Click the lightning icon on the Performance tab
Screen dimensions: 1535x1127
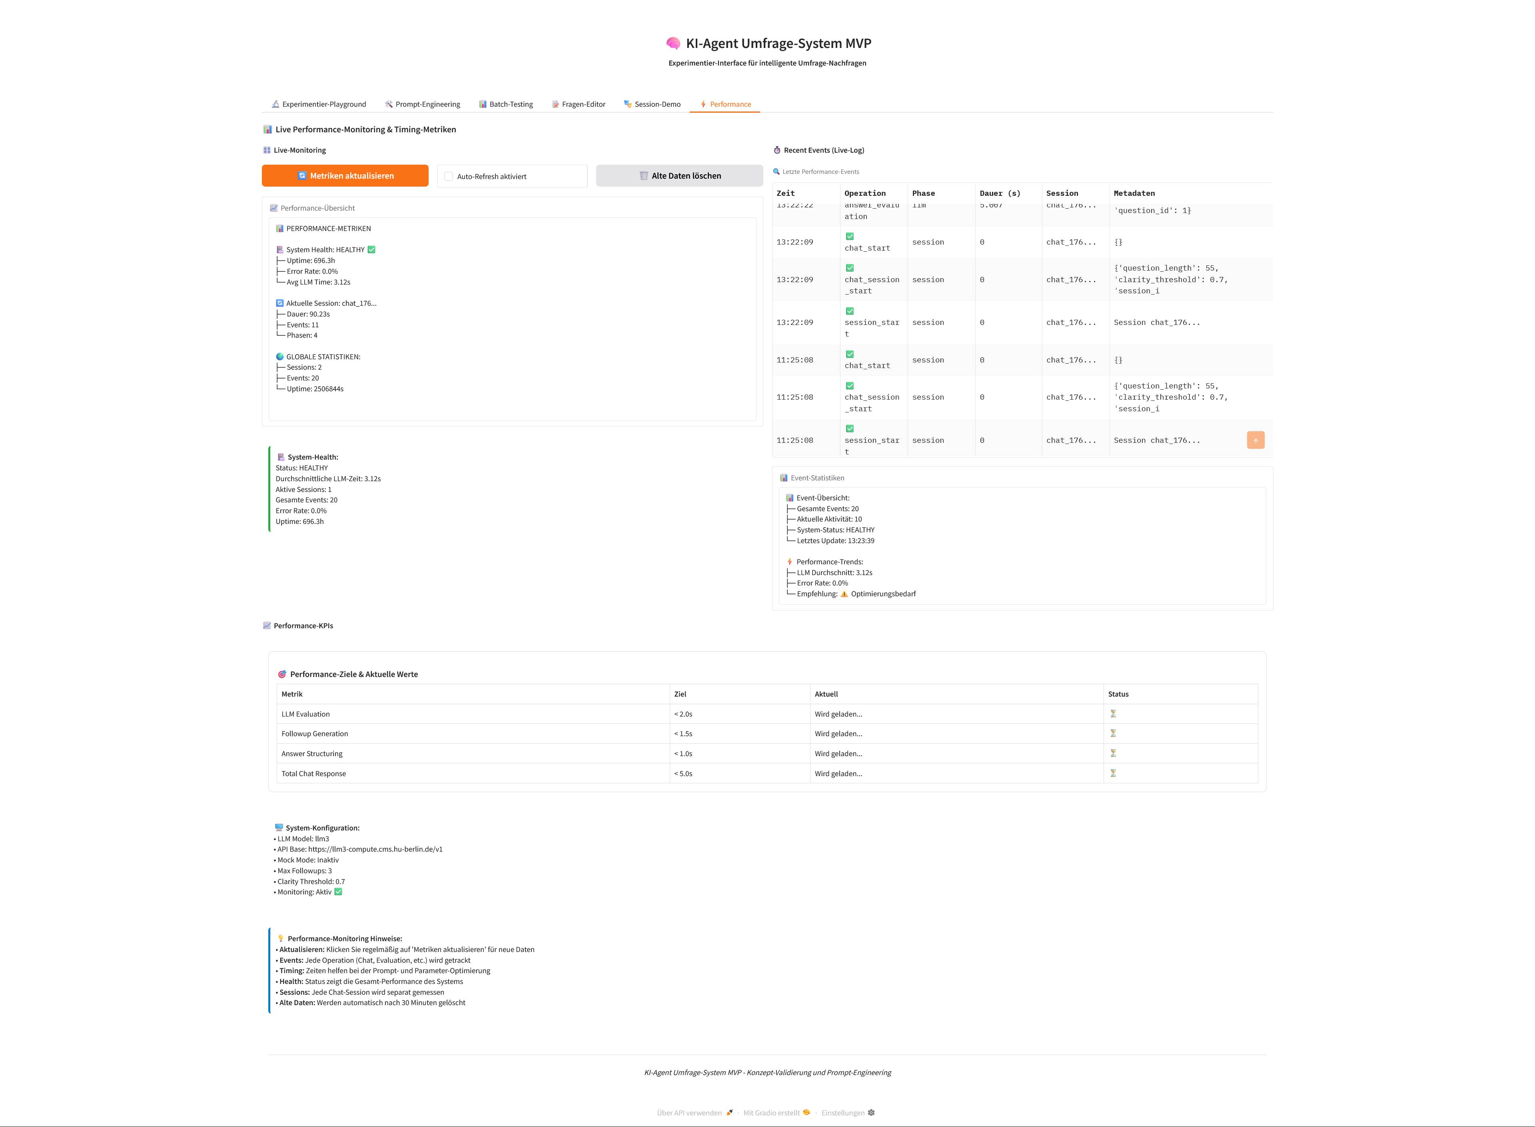(704, 104)
